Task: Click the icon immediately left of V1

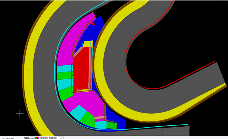Action: [56, 138]
